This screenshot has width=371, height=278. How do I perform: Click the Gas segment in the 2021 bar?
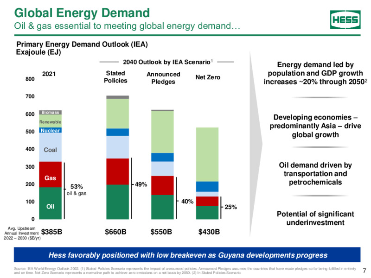tap(51, 175)
